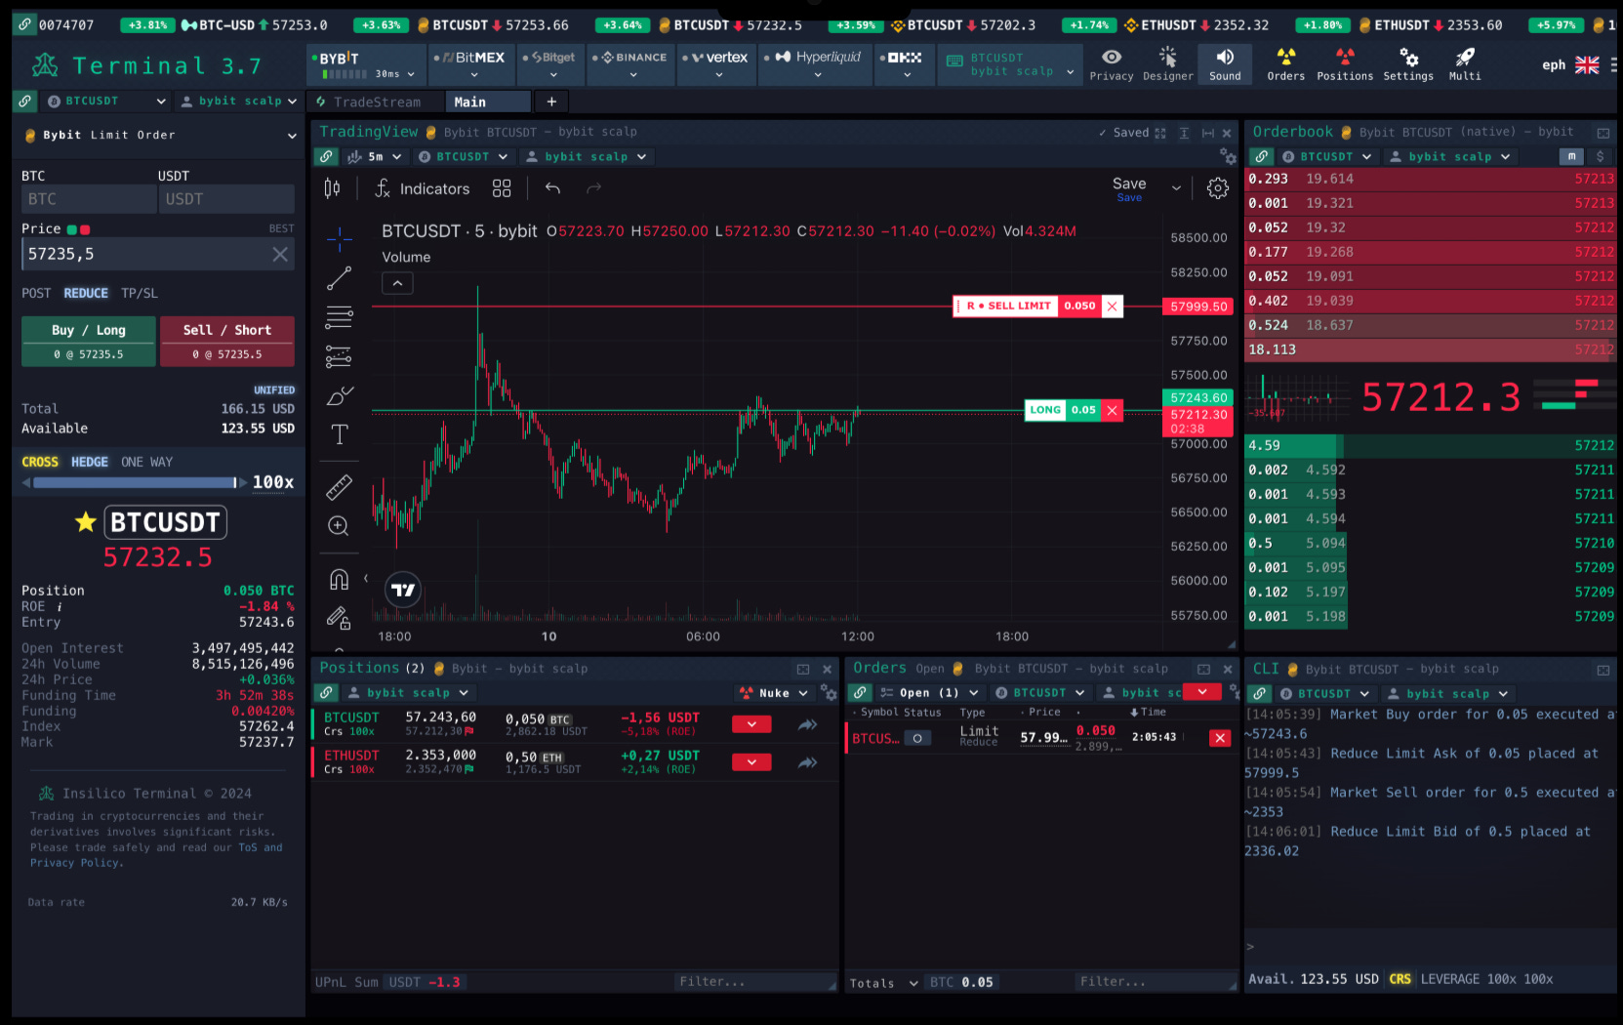Viewport: 1623px width, 1025px height.
Task: Click the Sell / Short button
Action: point(226,341)
